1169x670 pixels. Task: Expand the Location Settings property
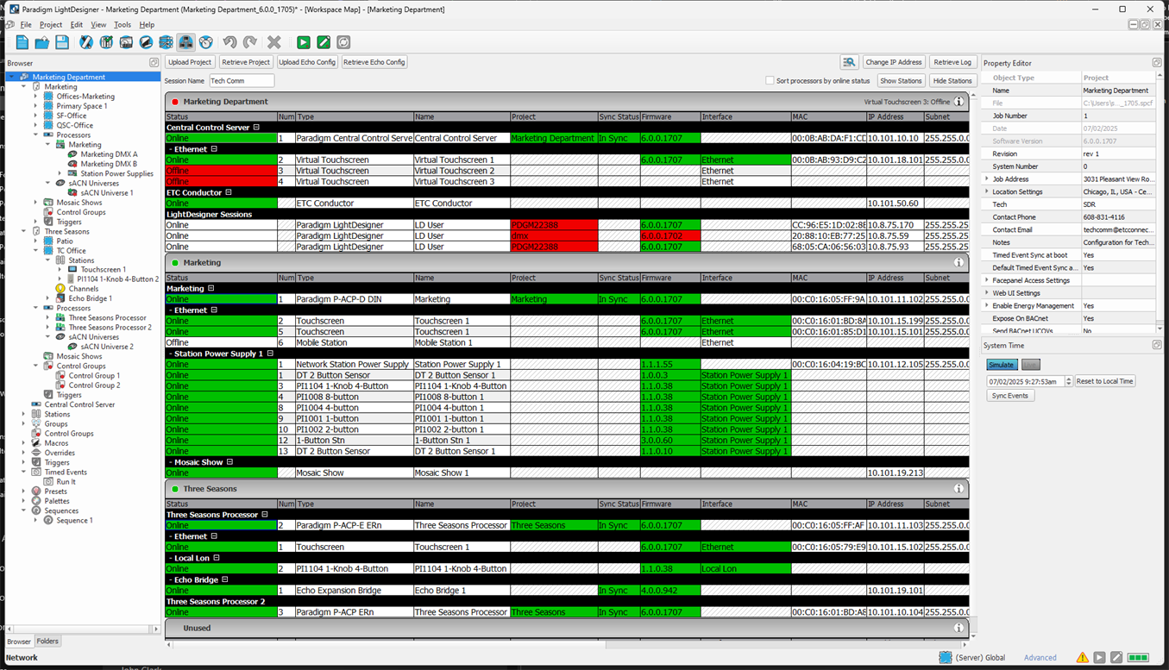click(987, 192)
